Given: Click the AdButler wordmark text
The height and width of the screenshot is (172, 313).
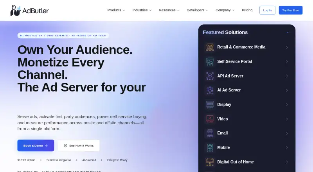Looking at the screenshot, I should 35,11.
